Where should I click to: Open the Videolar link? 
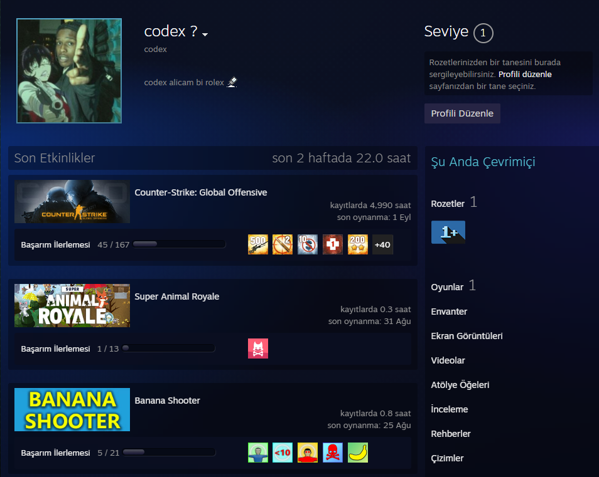click(448, 360)
